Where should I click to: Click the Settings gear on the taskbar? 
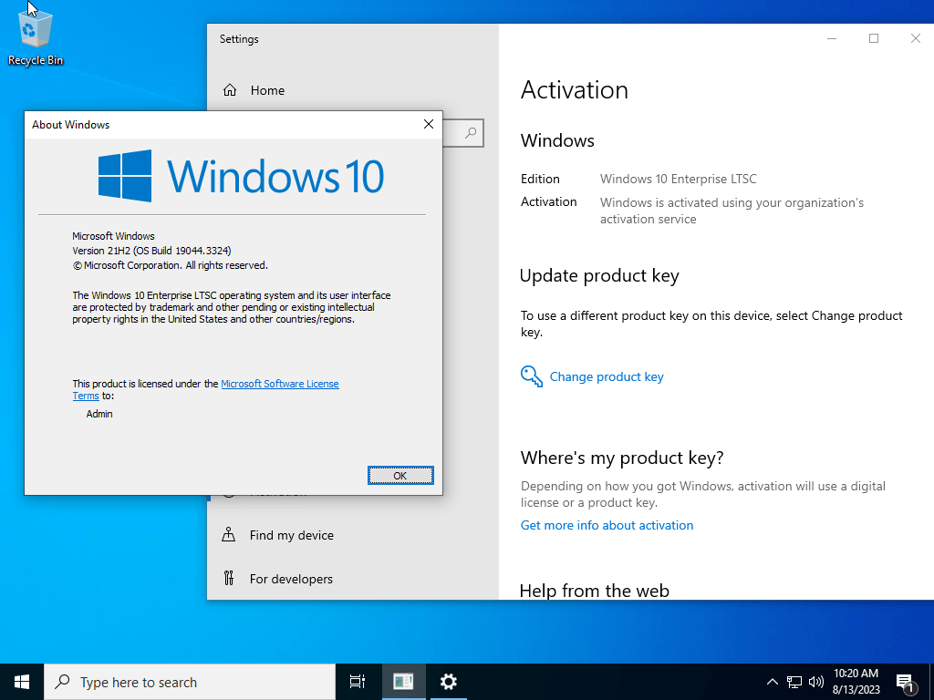[449, 682]
